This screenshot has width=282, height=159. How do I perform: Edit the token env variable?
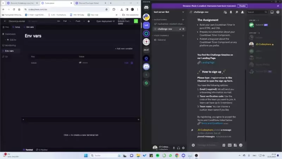point(127,63)
